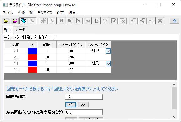Click the 名前 column header
Viewport: 181px width, 122px height.
tap(16, 45)
